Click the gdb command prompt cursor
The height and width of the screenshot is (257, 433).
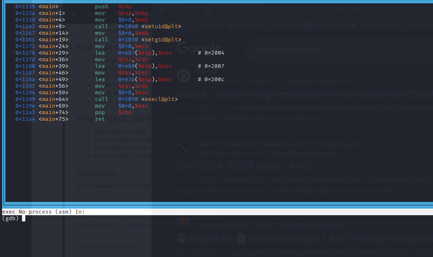(x=24, y=218)
